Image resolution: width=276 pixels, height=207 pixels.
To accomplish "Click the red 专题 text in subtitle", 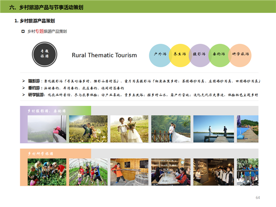I will 40,31.
